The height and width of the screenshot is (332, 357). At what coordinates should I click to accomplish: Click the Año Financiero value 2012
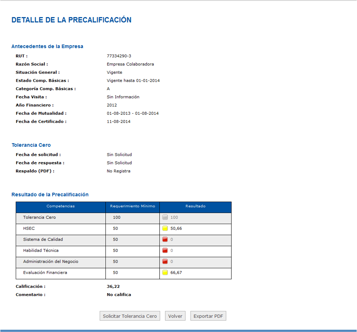pyautogui.click(x=112, y=105)
